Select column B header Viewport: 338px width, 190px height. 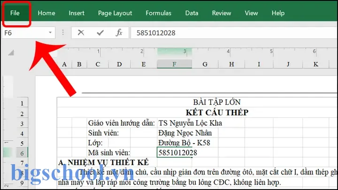79,64
